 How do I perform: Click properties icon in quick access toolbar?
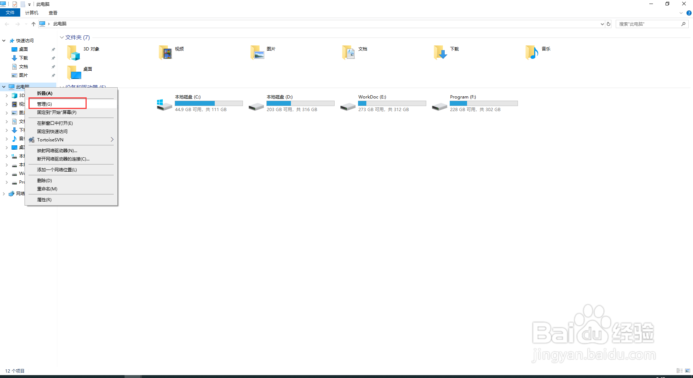click(15, 4)
